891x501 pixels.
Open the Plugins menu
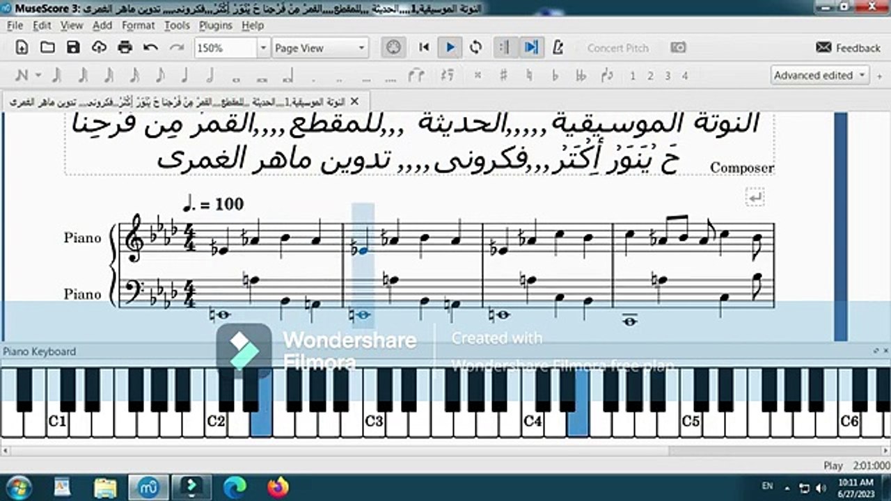click(x=216, y=25)
